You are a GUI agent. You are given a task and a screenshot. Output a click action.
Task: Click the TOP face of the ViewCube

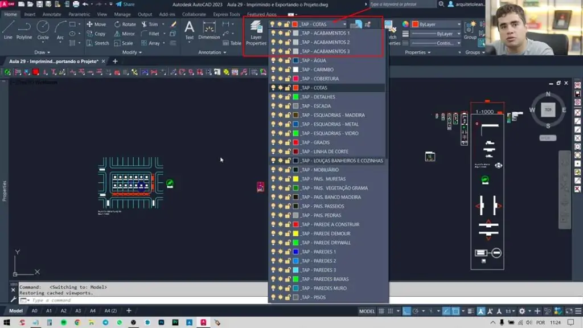coord(548,110)
